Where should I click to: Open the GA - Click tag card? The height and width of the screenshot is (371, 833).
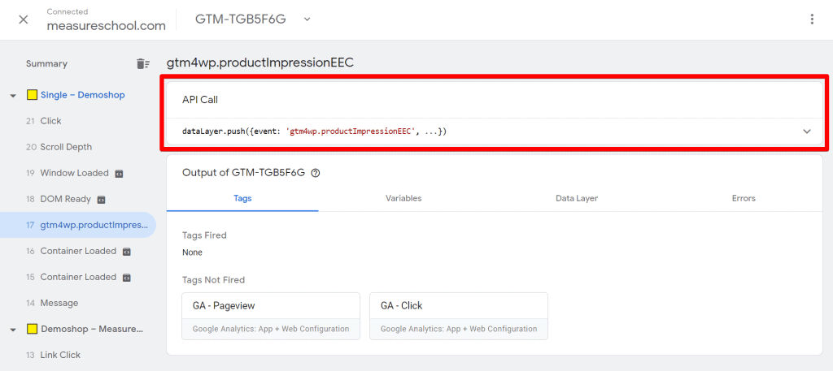(x=458, y=315)
